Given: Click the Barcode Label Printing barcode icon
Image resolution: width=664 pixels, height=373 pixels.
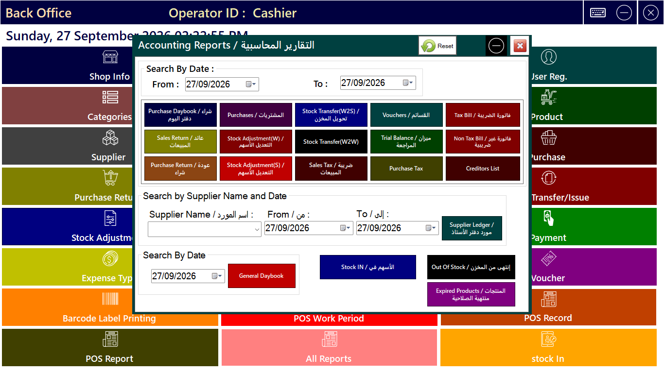Looking at the screenshot, I should click(x=110, y=299).
